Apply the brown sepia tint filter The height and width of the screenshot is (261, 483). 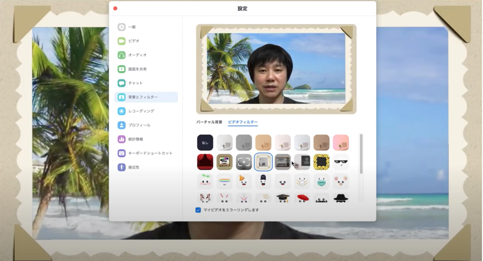pyautogui.click(x=321, y=143)
